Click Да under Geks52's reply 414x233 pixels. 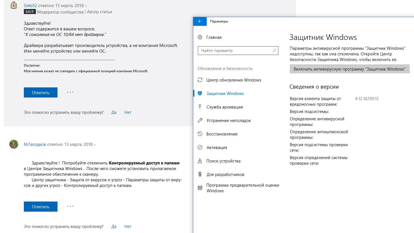[114, 112]
